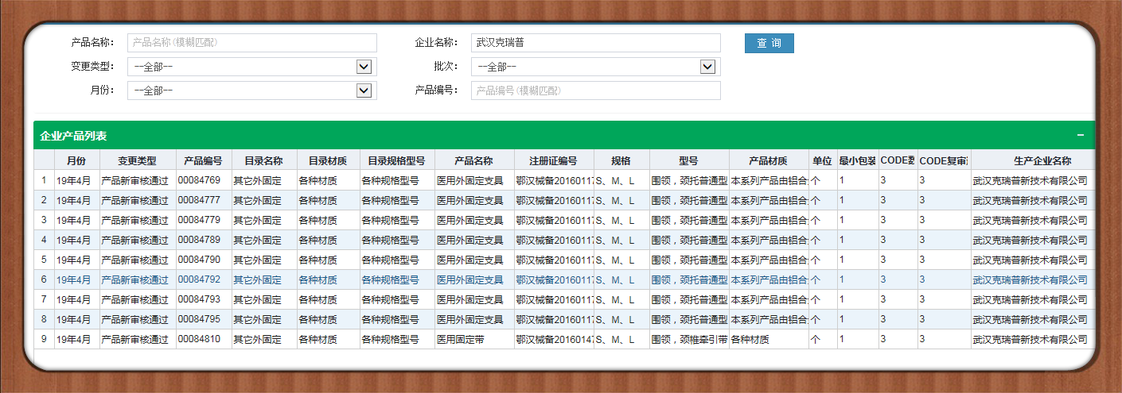Click the 企业名称 field containing 武汉克瑞普
The image size is (1122, 393).
click(595, 43)
